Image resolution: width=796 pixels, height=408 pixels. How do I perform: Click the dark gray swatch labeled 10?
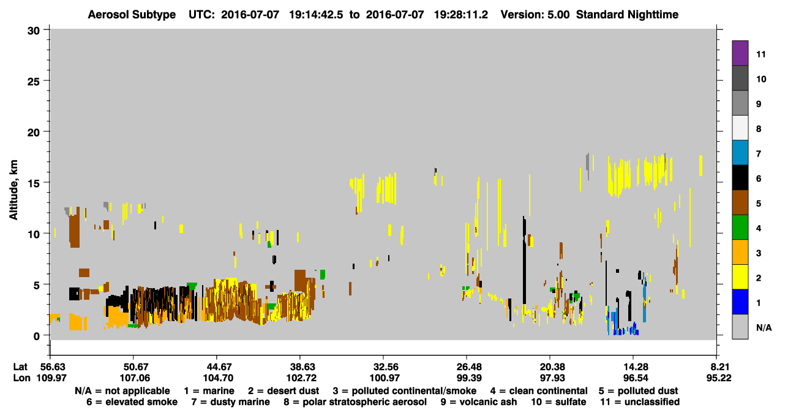(x=741, y=78)
